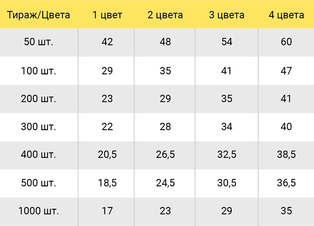Select the 200 шт. row label
The image size is (314, 226).
(x=39, y=99)
